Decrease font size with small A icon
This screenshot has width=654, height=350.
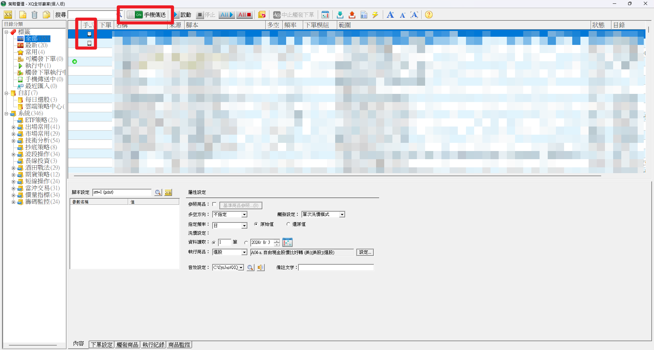click(x=403, y=15)
